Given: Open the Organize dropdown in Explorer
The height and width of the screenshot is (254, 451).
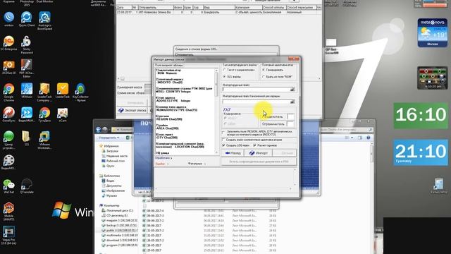Looking at the screenshot, I should click(x=109, y=138).
